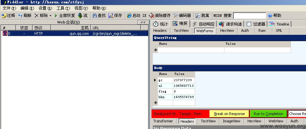Click the breakpoint icon on session 0
The image size is (306, 129).
click(5, 33)
